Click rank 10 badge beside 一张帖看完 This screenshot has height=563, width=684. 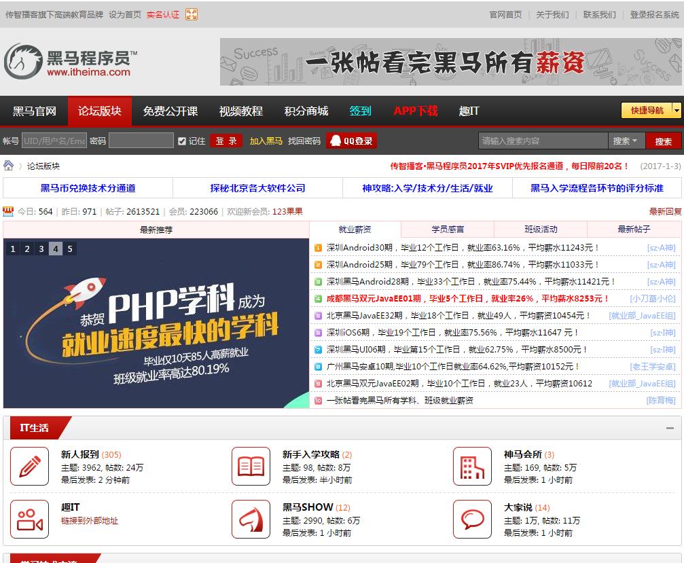tap(318, 401)
